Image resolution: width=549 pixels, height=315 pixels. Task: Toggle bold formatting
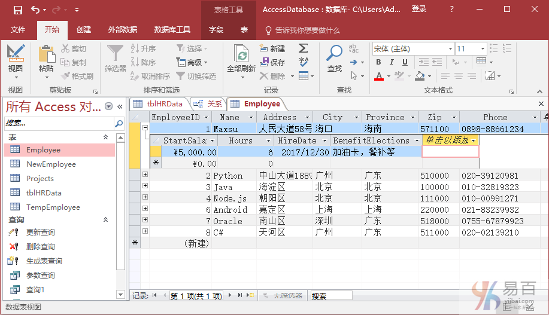pyautogui.click(x=378, y=62)
